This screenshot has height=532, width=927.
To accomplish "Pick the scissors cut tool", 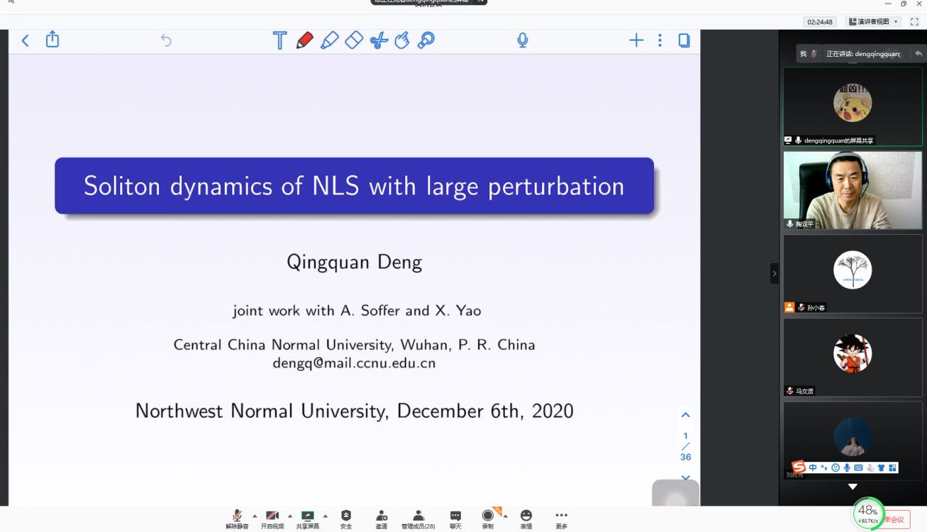I will (379, 40).
